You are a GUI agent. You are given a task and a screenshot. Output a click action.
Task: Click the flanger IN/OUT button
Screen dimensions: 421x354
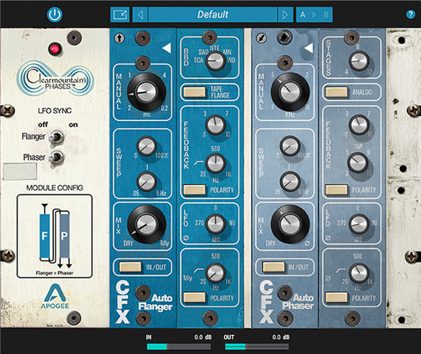pos(130,267)
